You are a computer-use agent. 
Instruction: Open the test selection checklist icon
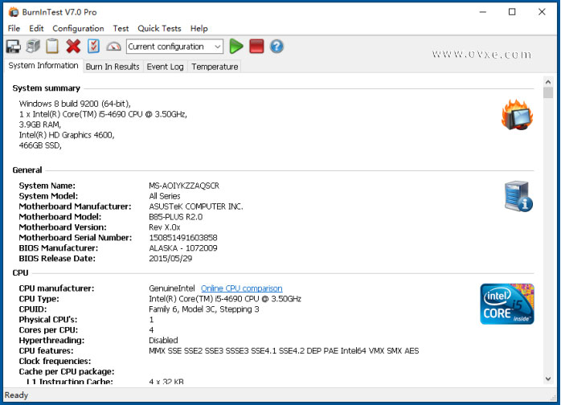(93, 47)
